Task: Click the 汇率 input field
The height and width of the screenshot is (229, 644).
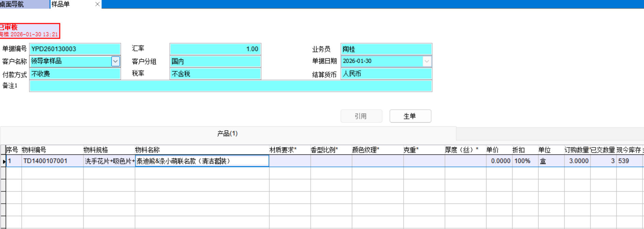Action: 215,49
